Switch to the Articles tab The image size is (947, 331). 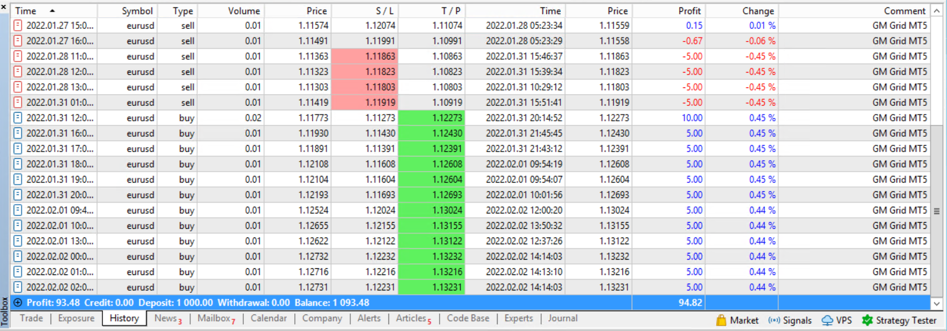[413, 318]
